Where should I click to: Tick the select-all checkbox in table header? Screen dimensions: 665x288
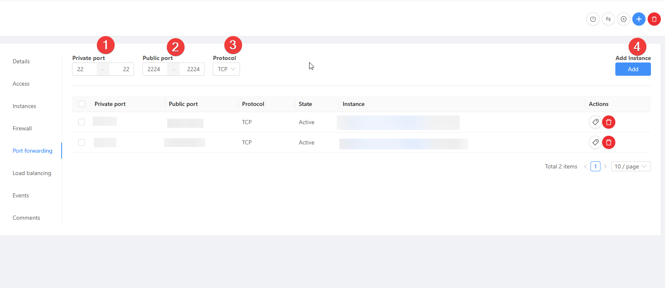click(x=82, y=104)
